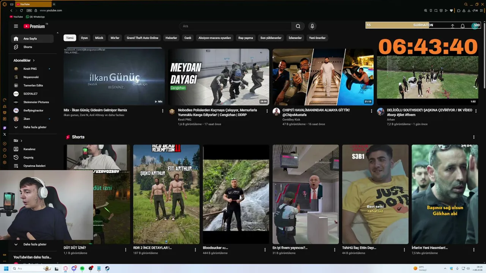Expand the Siz section
Viewport: 486px width, 273px height.
coord(18,141)
